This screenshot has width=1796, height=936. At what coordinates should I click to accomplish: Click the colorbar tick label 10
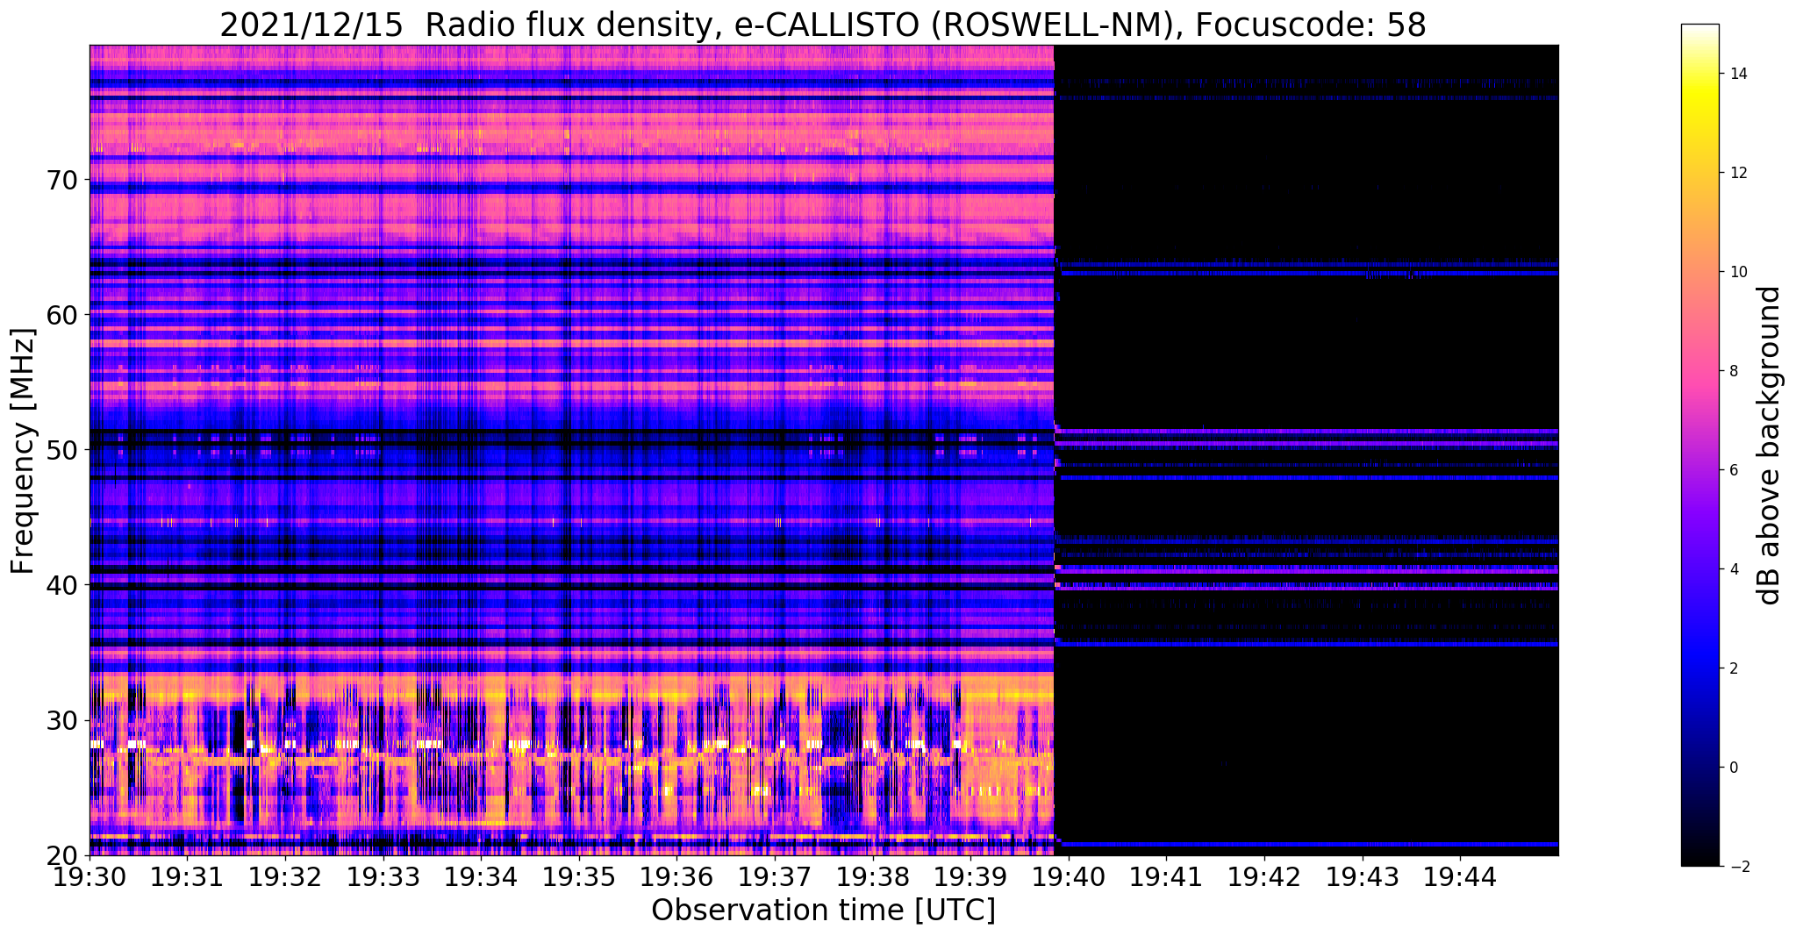coord(1736,272)
